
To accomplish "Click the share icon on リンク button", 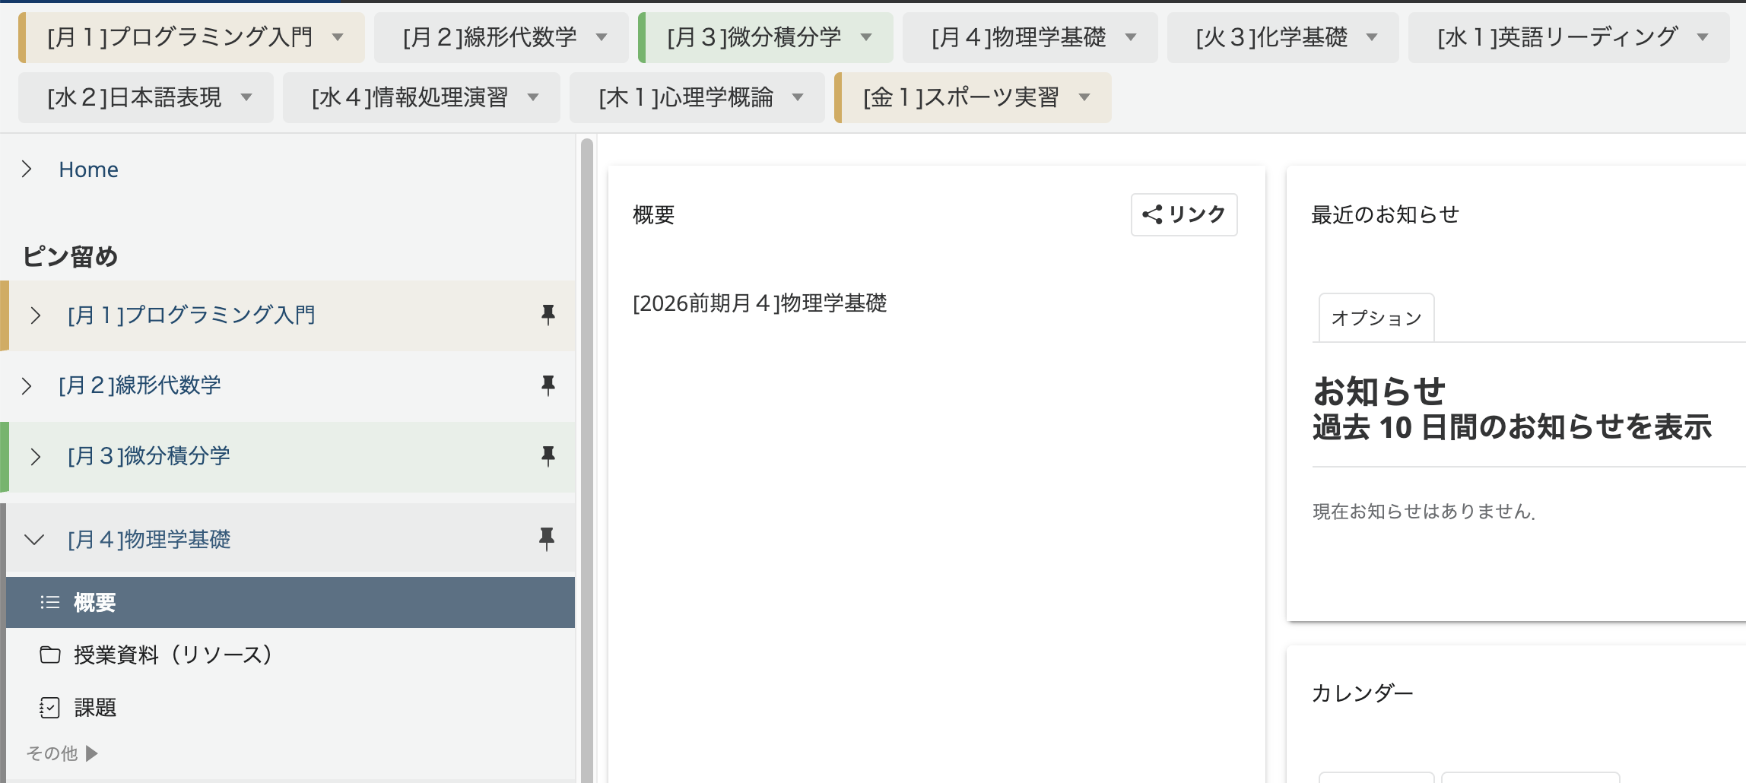I will [x=1152, y=215].
